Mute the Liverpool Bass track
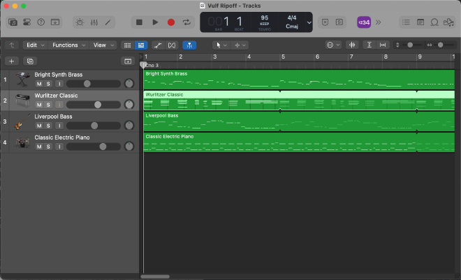 [x=39, y=126]
